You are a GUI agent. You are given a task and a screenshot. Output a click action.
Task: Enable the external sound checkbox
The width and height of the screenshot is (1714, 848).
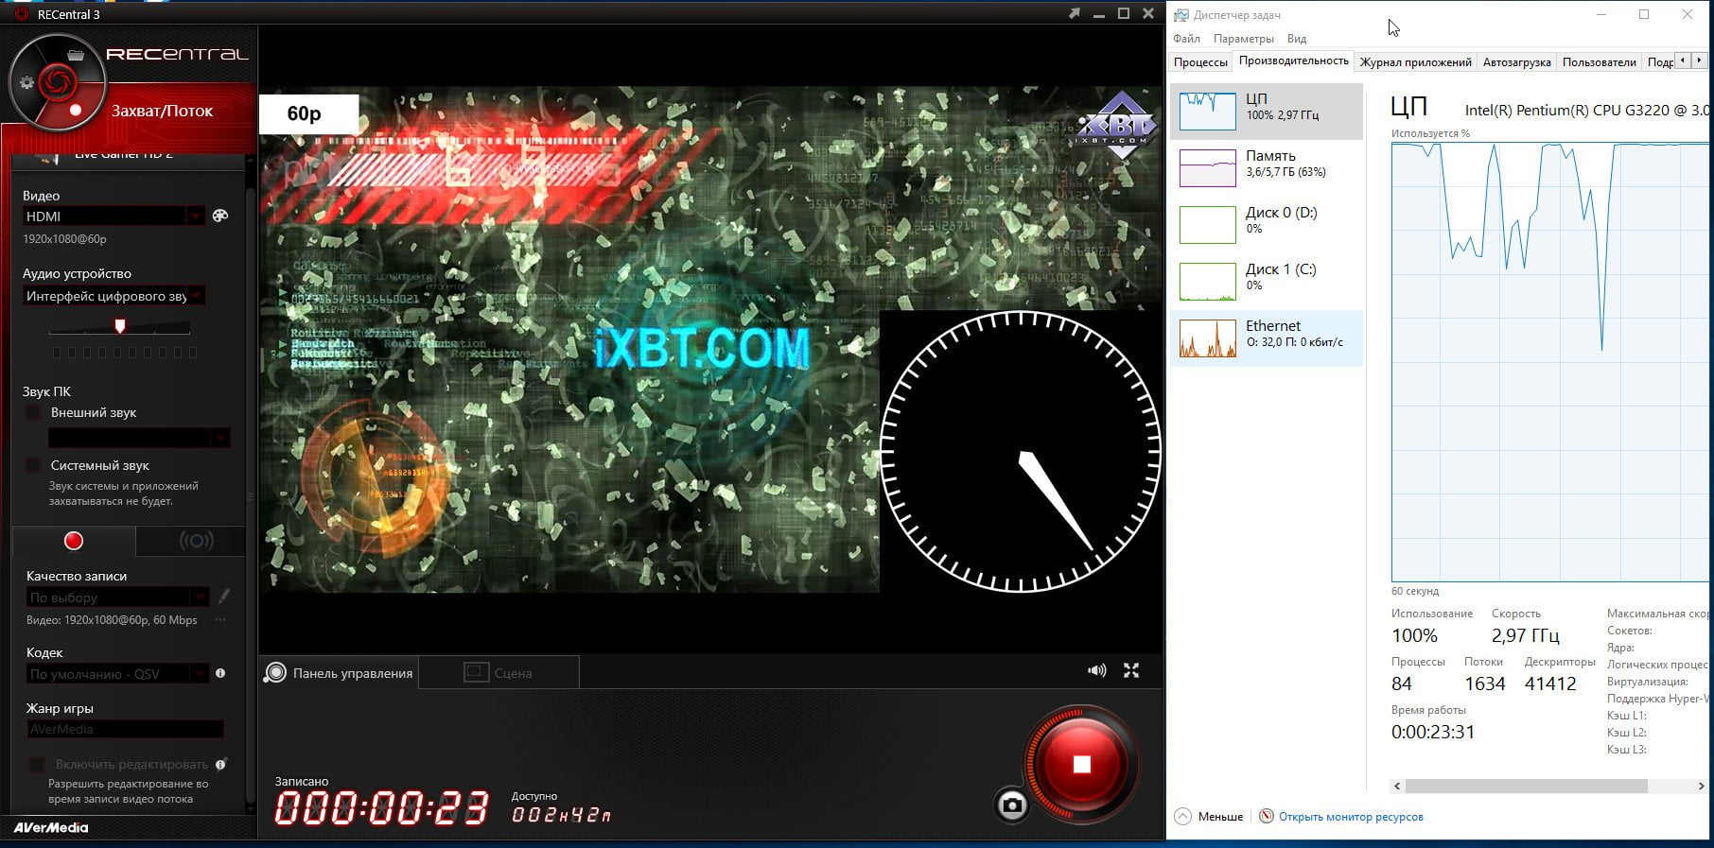(x=34, y=412)
